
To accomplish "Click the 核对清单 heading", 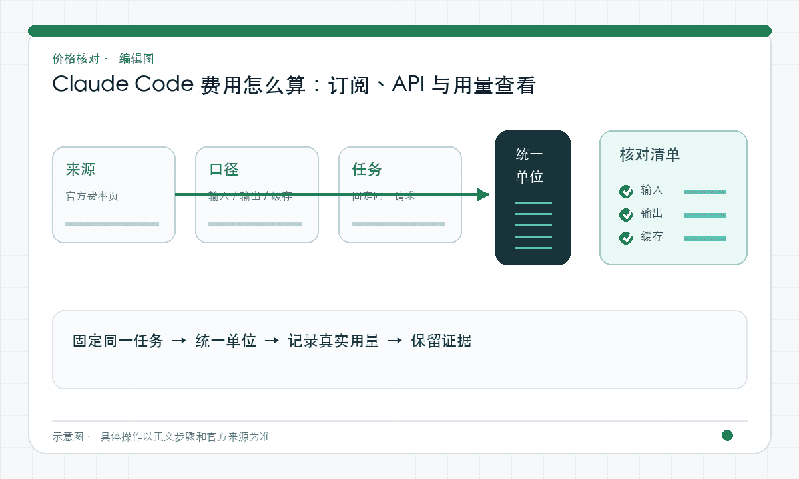I will click(649, 155).
